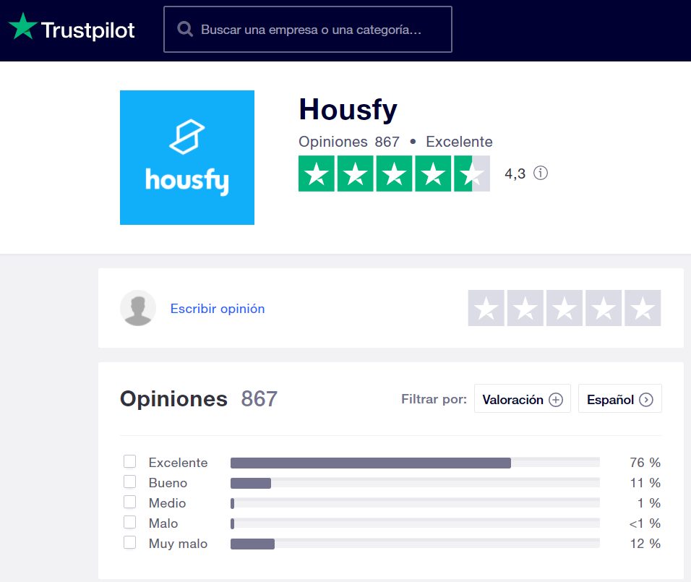Screen dimensions: 691x582
Task: Click the Housfy company heading
Action: (348, 110)
